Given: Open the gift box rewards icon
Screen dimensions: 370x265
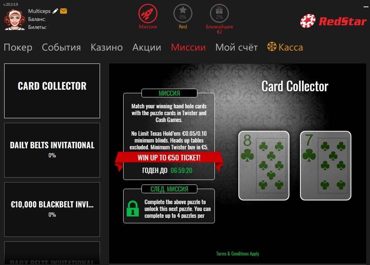Looking at the screenshot, I should point(219,13).
